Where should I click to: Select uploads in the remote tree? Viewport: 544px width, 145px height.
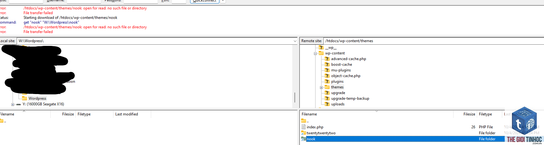click(338, 104)
